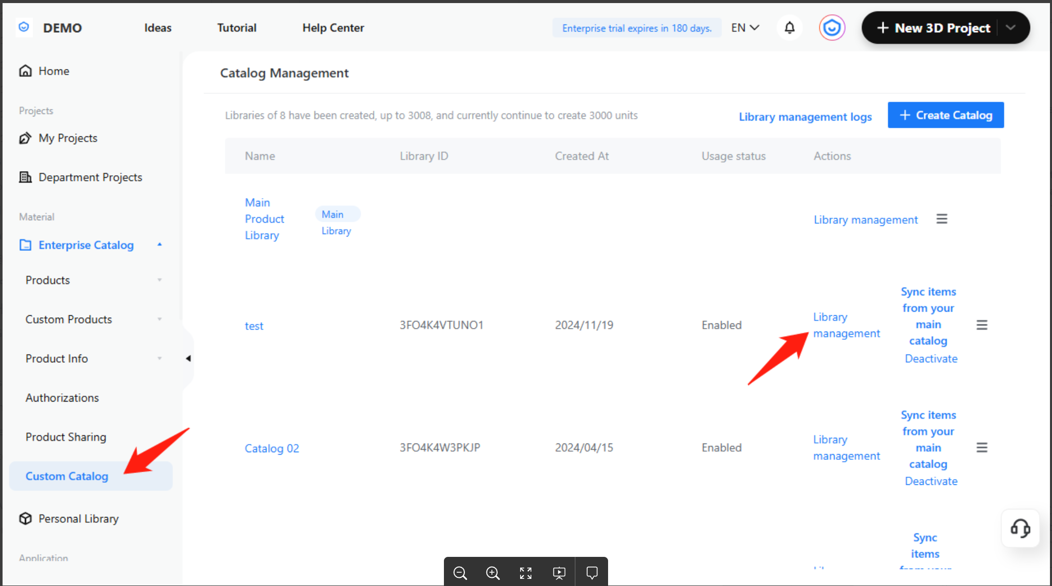Click the comment bubble icon in bottom toolbar
The width and height of the screenshot is (1052, 586).
592,573
